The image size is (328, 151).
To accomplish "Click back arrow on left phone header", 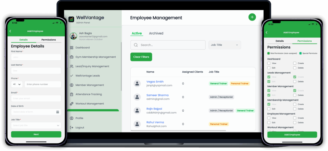I will point(10,31).
